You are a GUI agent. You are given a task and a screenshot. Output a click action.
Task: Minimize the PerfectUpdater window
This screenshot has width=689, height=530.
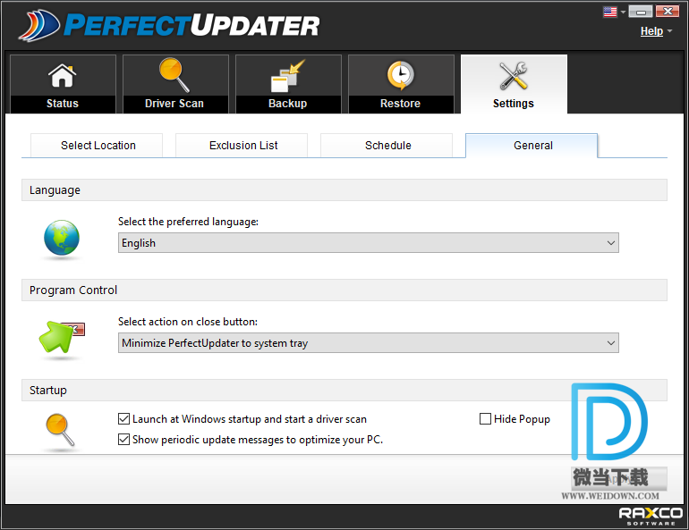click(x=641, y=11)
